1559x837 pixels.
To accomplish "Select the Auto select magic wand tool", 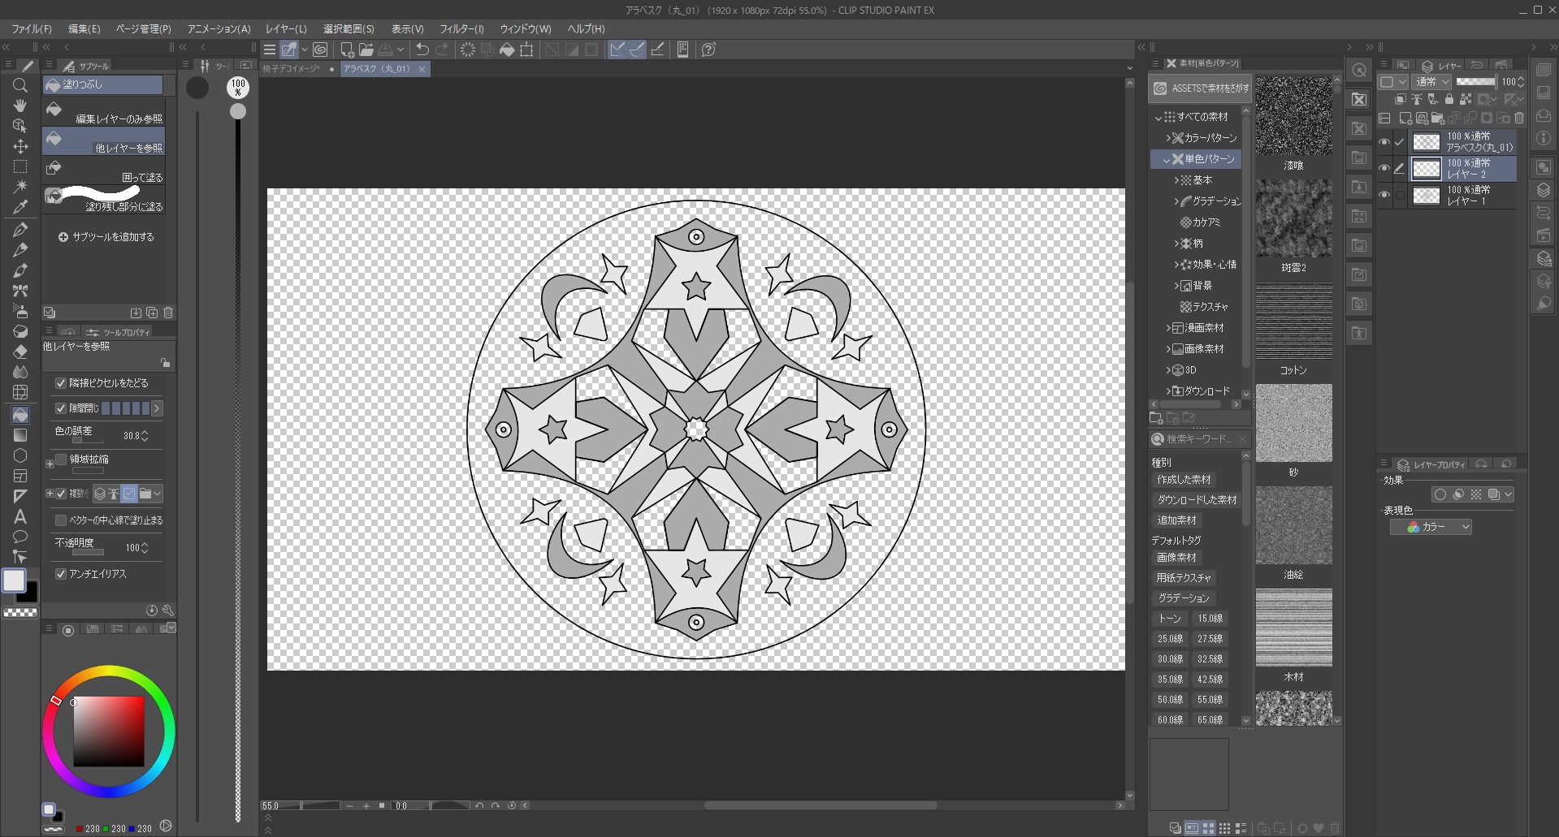I will click(20, 187).
